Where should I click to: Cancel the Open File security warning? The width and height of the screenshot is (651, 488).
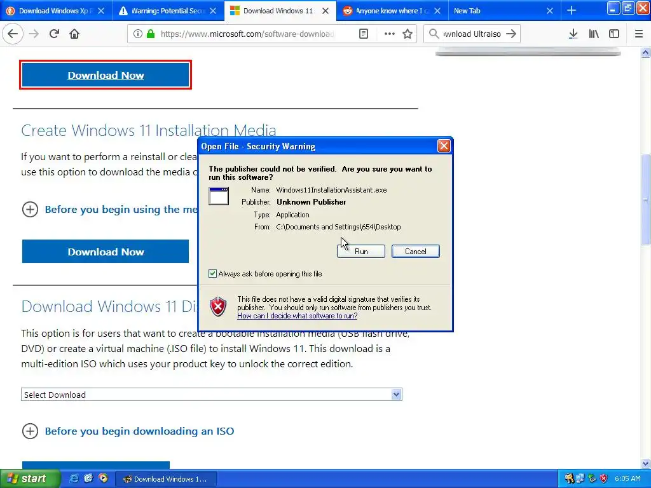click(416, 252)
